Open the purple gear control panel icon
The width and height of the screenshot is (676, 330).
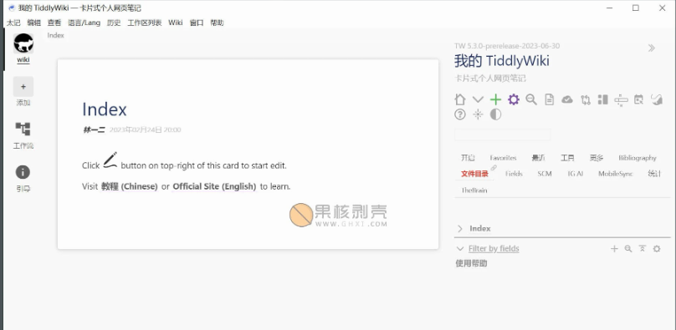(514, 99)
